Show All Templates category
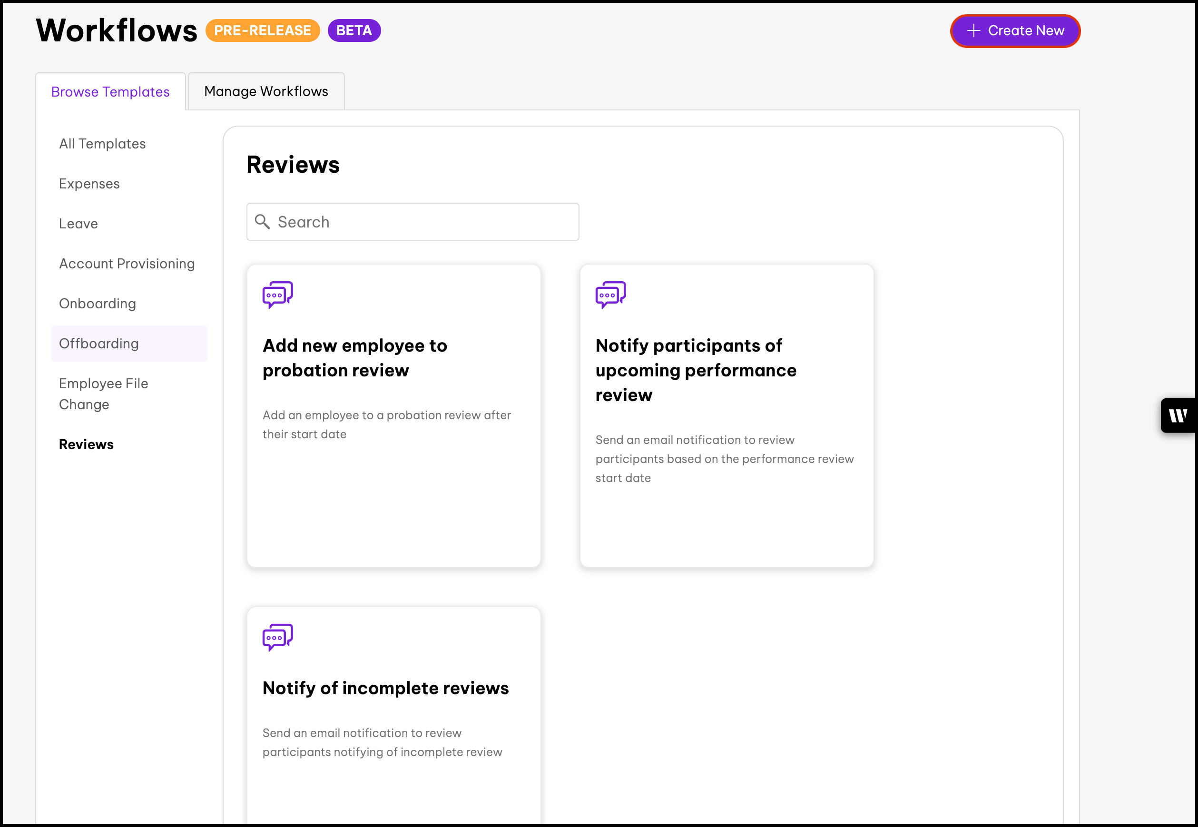 point(102,144)
